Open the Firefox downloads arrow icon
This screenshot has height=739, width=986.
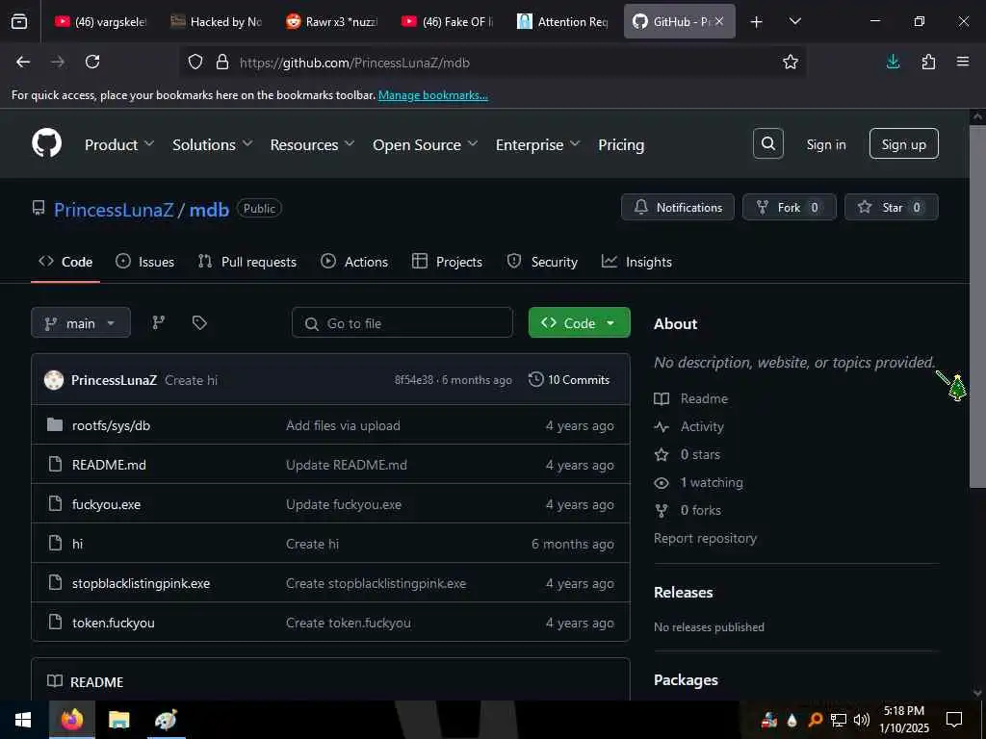pos(893,62)
